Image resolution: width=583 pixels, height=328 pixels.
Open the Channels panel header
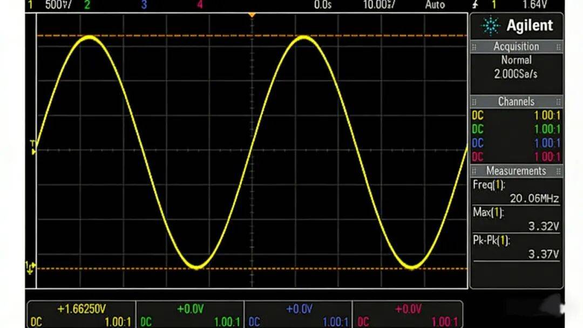pos(516,101)
